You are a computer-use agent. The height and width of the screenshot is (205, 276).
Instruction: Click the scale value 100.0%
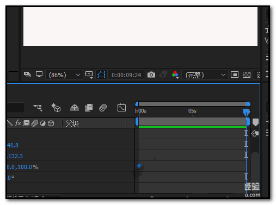28,167
